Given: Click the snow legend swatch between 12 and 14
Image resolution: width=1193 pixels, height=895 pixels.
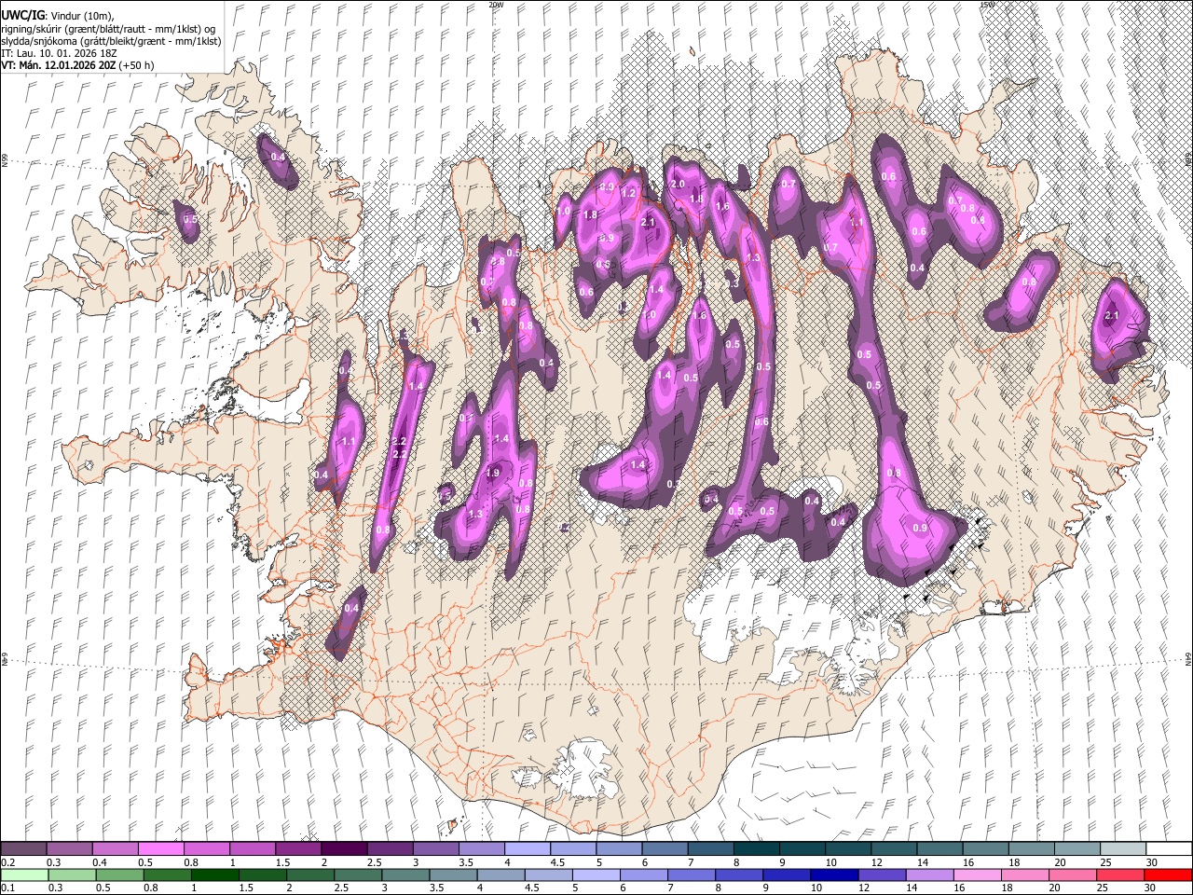Looking at the screenshot, I should click(x=893, y=848).
